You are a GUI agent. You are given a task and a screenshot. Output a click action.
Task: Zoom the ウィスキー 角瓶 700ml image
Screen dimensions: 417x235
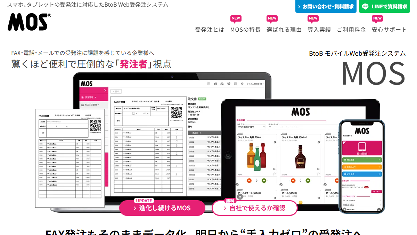tap(275, 169)
